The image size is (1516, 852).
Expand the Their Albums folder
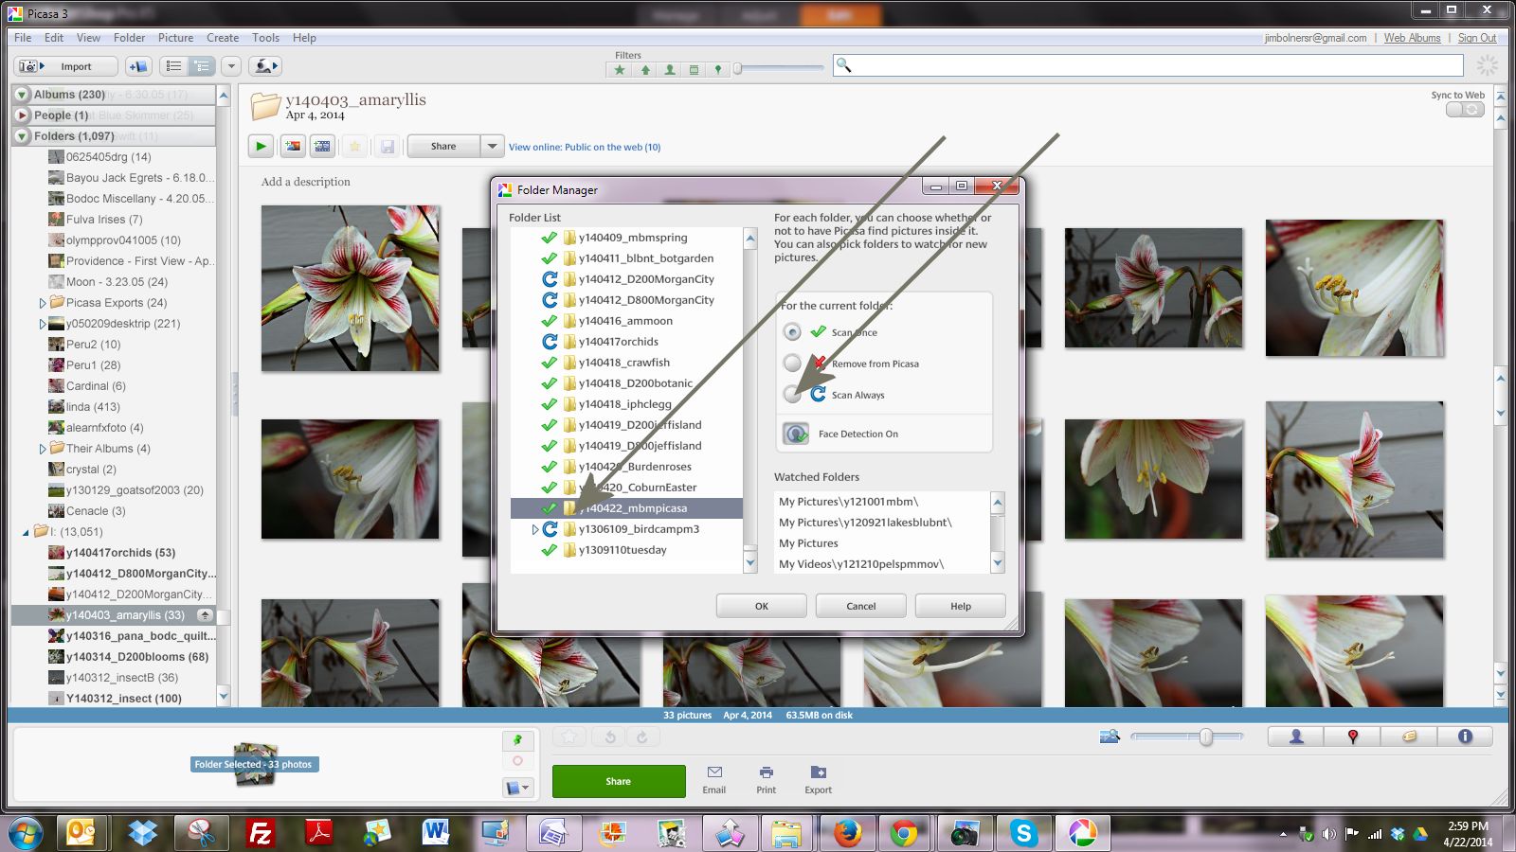coord(43,449)
